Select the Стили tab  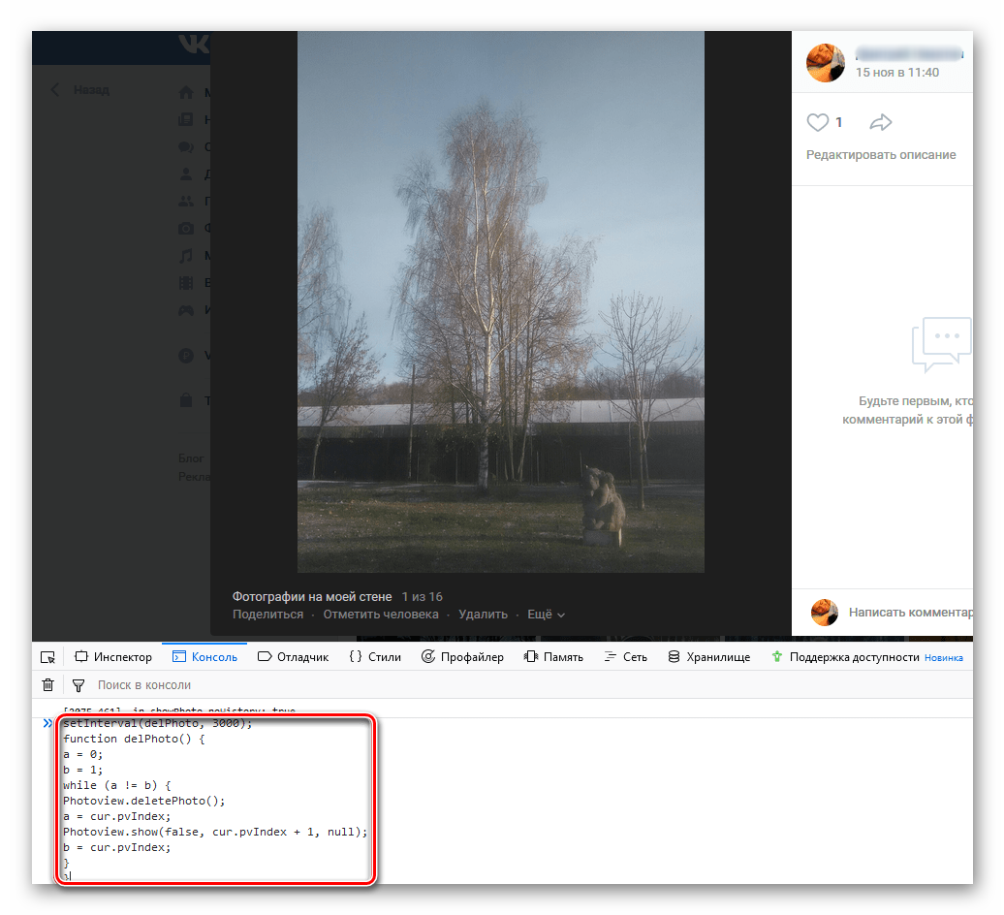(375, 657)
